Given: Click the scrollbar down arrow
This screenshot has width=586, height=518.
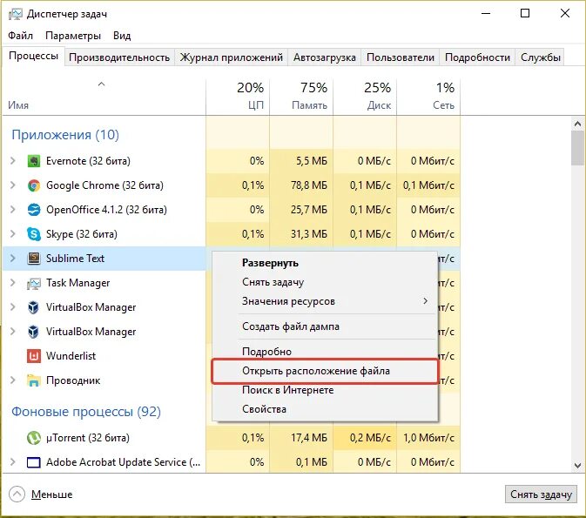Looking at the screenshot, I should click(577, 465).
